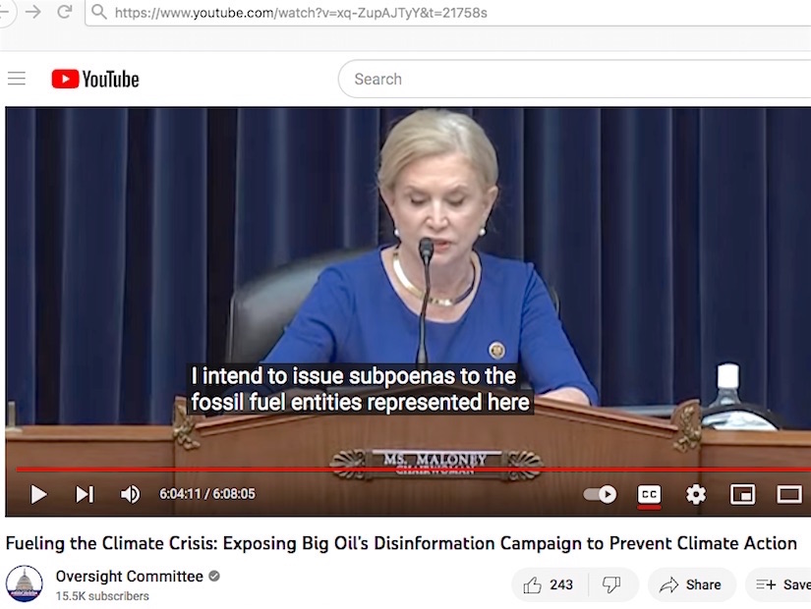
Task: Seek using the red progress bar
Action: pyautogui.click(x=414, y=470)
